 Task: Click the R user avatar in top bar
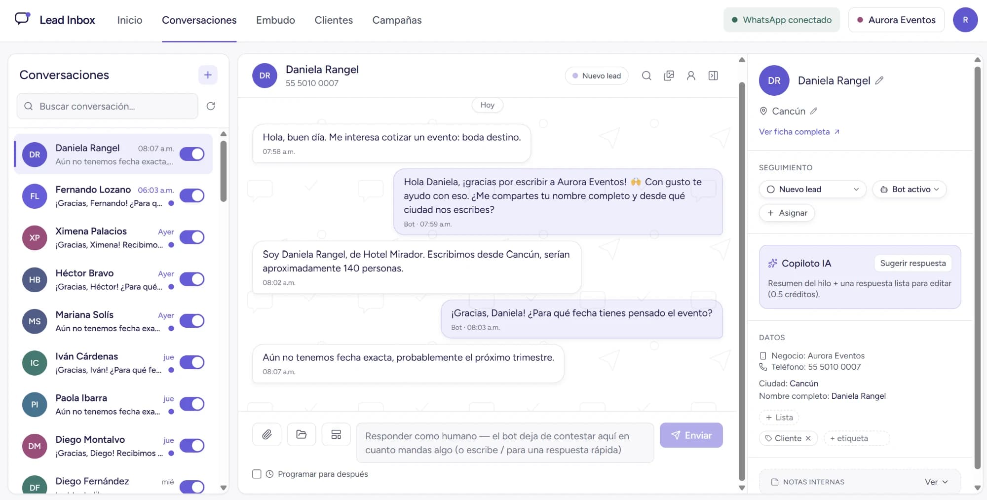pos(965,20)
